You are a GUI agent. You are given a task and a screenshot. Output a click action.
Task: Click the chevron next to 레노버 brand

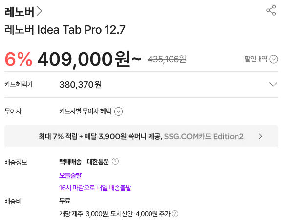(40, 11)
